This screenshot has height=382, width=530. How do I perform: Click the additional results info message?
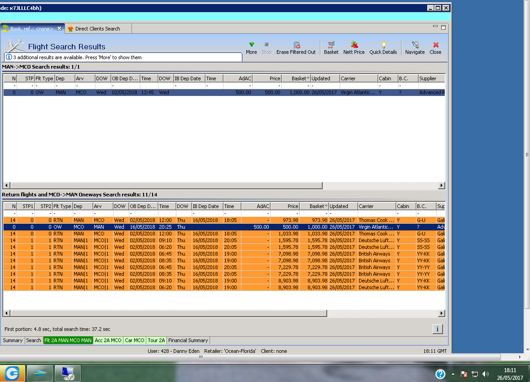[123, 57]
